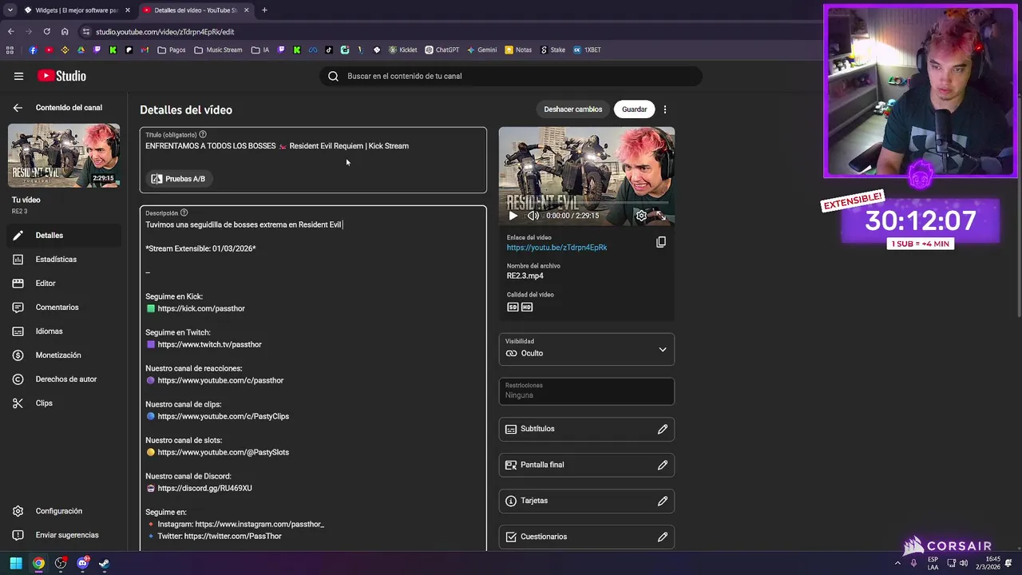Image resolution: width=1022 pixels, height=575 pixels.
Task: Open Configuración in the sidebar
Action: pyautogui.click(x=64, y=511)
